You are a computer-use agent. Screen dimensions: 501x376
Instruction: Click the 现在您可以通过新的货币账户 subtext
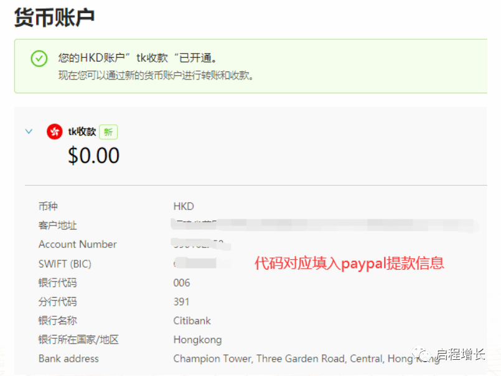[x=156, y=76]
